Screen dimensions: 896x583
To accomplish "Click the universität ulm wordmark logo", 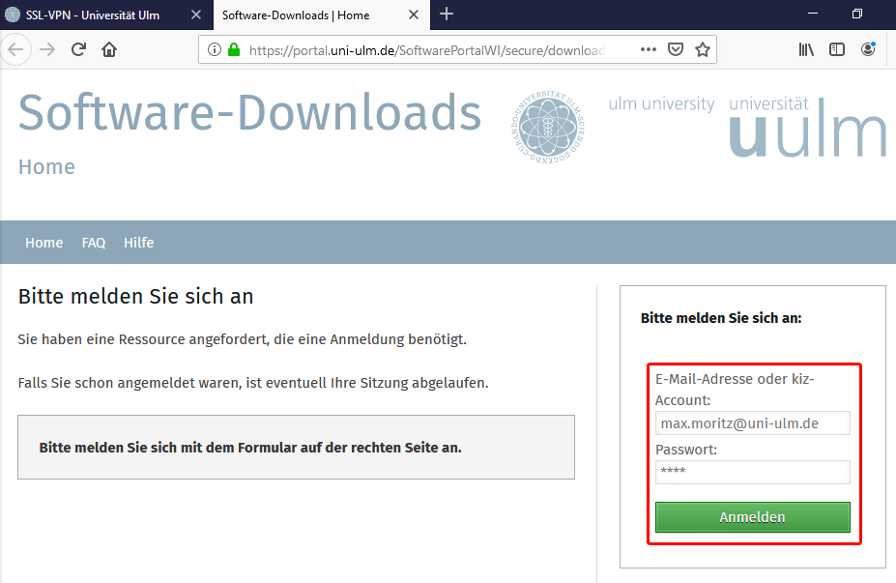I will (807, 127).
